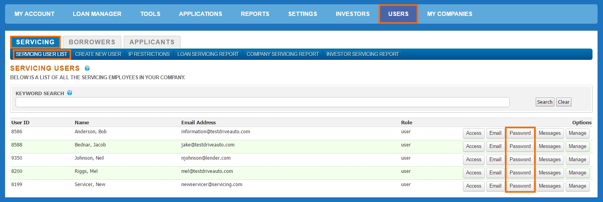Open the Investor Servicing Report sub-tab
The height and width of the screenshot is (202, 603).
[363, 54]
